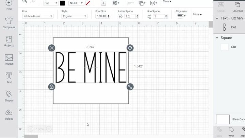Click the Weld button
245x138 pixels.
[x=231, y=132]
